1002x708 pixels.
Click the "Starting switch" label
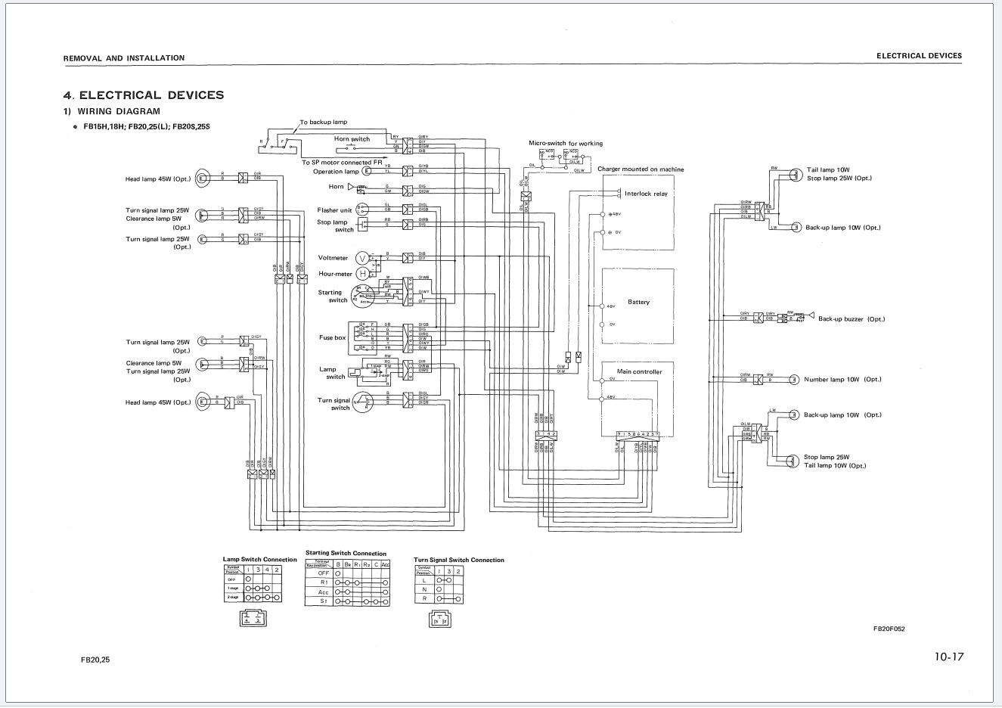pyautogui.click(x=333, y=297)
